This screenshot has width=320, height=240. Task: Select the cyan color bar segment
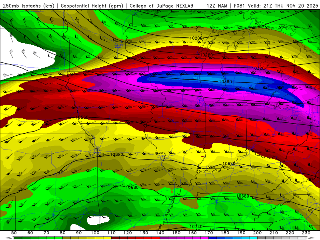(253, 238)
